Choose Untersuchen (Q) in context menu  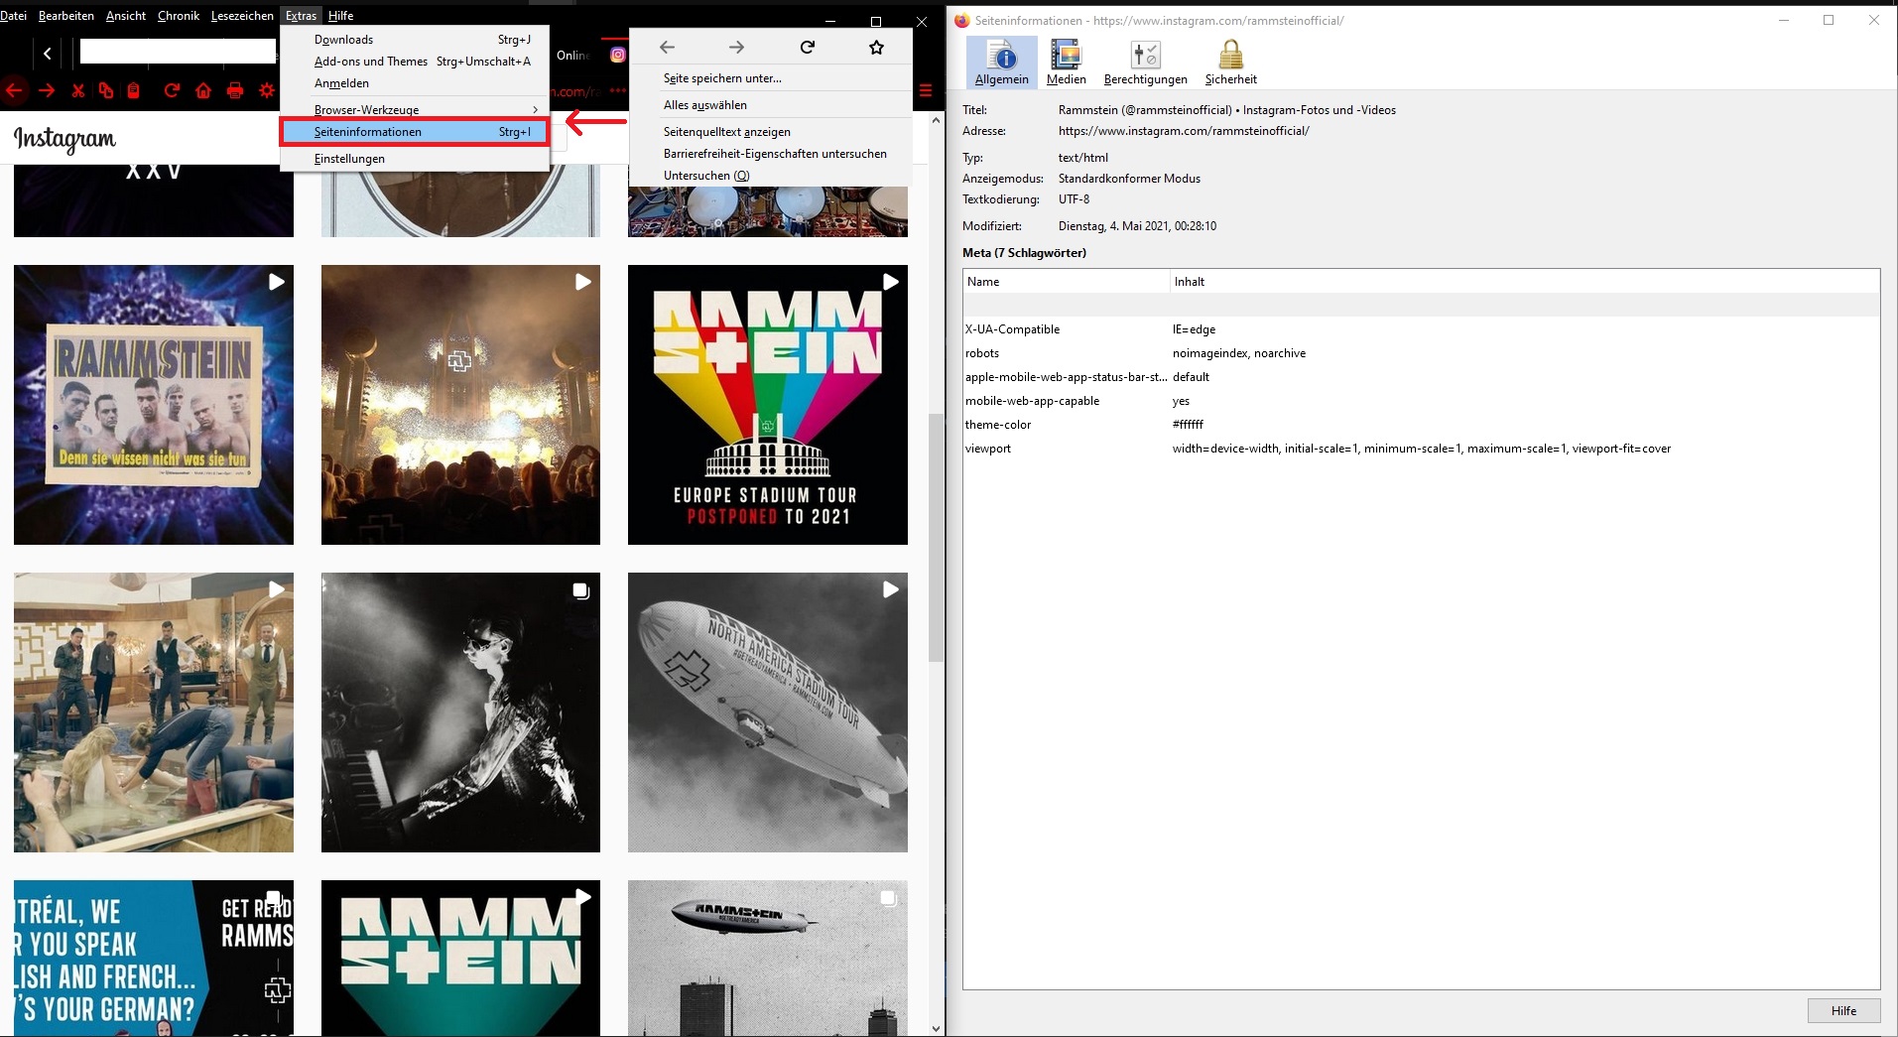[x=771, y=176]
